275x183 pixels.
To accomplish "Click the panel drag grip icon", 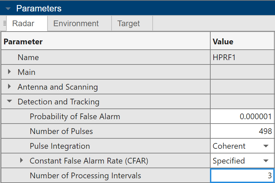I will tap(4, 24).
